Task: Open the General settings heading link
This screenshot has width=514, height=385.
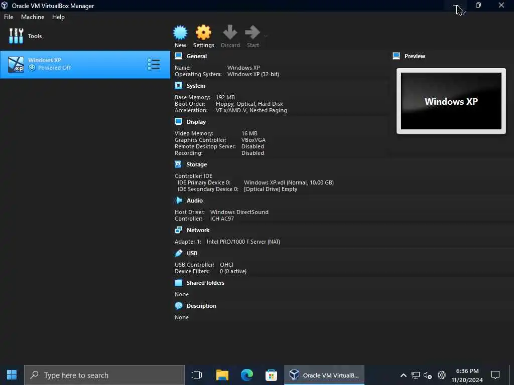Action: click(x=196, y=56)
